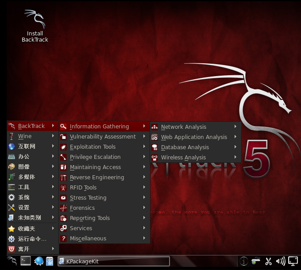The height and width of the screenshot is (270, 301).
Task: Open the 设置 menu entry
Action: click(x=32, y=208)
